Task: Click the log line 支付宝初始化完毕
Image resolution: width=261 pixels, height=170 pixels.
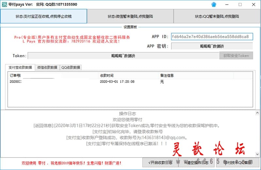Action: click(128, 132)
